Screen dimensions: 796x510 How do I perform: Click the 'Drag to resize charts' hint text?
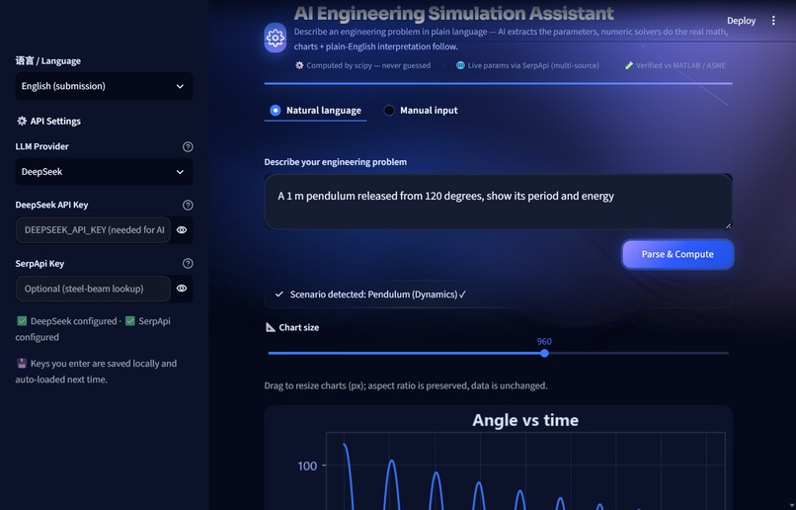click(x=406, y=385)
